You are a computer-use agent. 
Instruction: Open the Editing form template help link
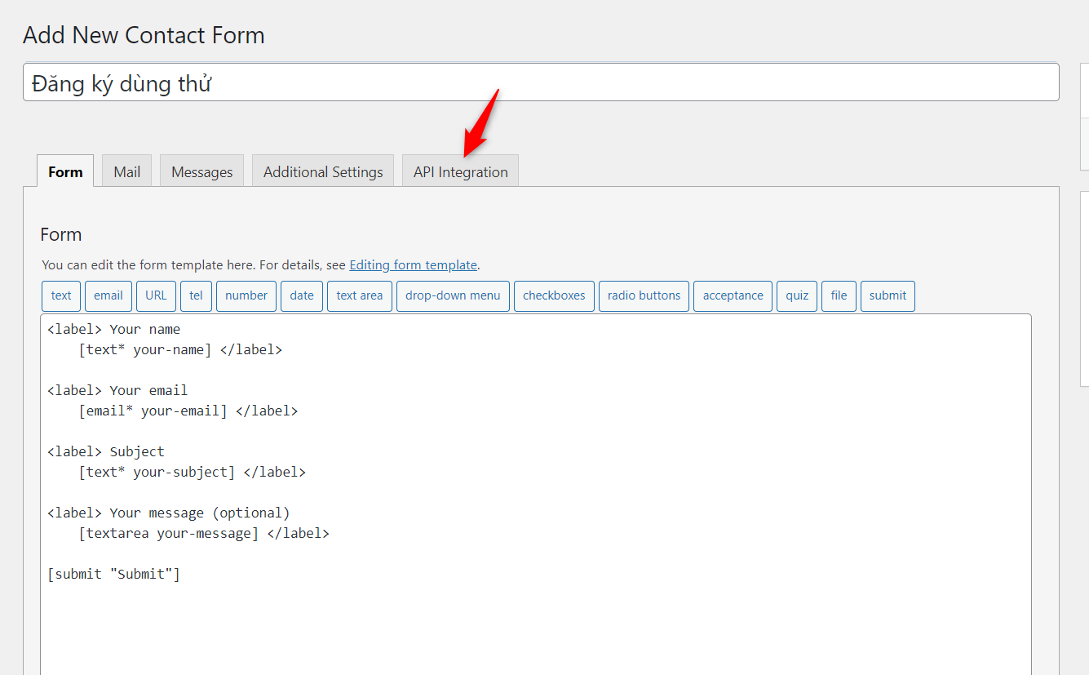(x=413, y=264)
